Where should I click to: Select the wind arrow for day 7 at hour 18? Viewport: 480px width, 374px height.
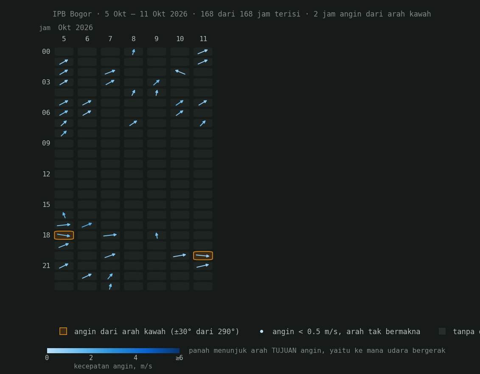pos(110,235)
